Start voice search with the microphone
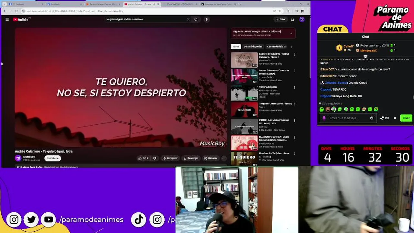The height and width of the screenshot is (233, 414). click(207, 19)
